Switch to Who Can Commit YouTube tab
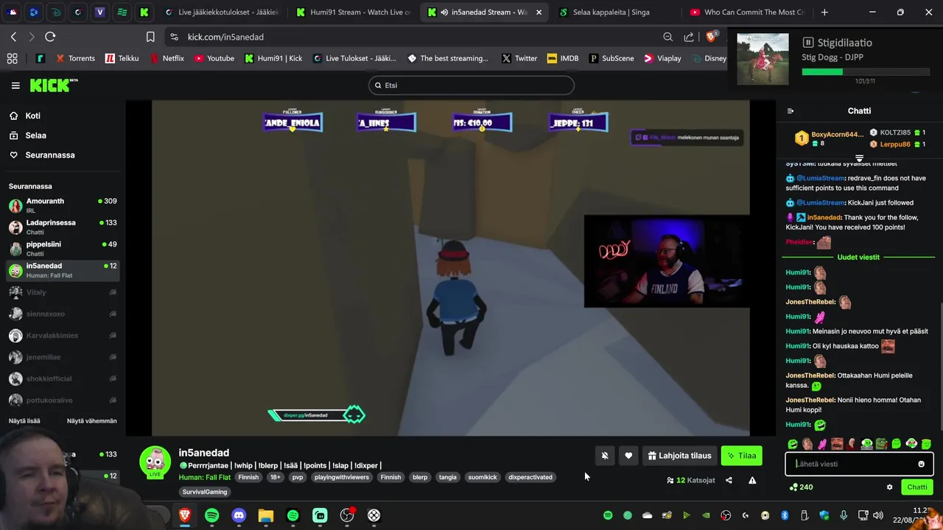 pos(747,13)
